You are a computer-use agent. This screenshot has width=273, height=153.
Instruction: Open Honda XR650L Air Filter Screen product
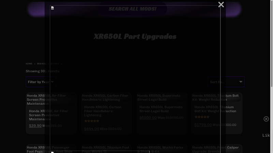[x=48, y=115]
